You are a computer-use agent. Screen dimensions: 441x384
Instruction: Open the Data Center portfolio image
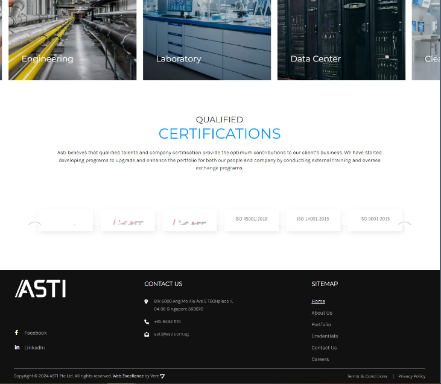(341, 40)
